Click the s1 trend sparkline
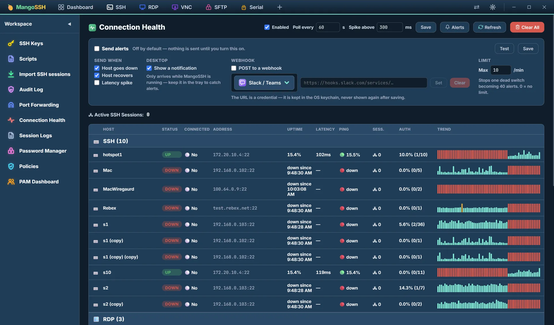The width and height of the screenshot is (554, 325). (x=489, y=224)
